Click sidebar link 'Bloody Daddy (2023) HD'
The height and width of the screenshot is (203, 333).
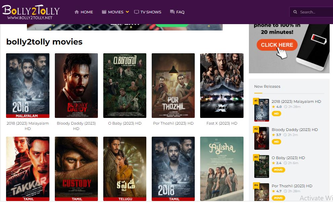295,130
